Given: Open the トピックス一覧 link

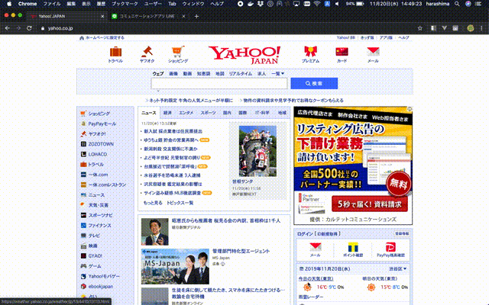Looking at the screenshot, I should click(180, 203).
